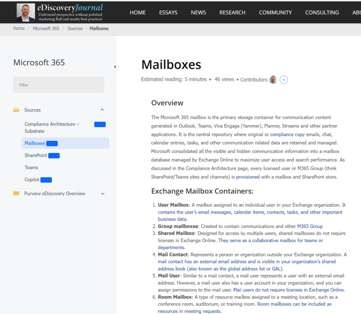361x314 pixels.
Task: Go to the COMMUNITY section
Action: click(275, 12)
